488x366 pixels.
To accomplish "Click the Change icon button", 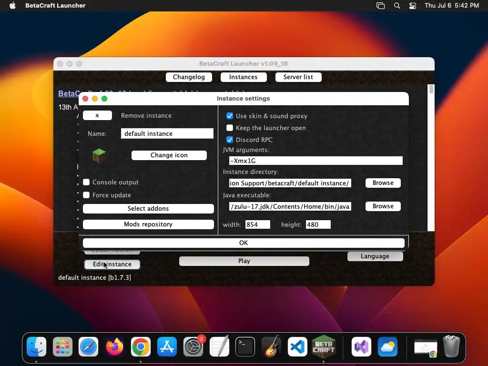I will pos(169,155).
